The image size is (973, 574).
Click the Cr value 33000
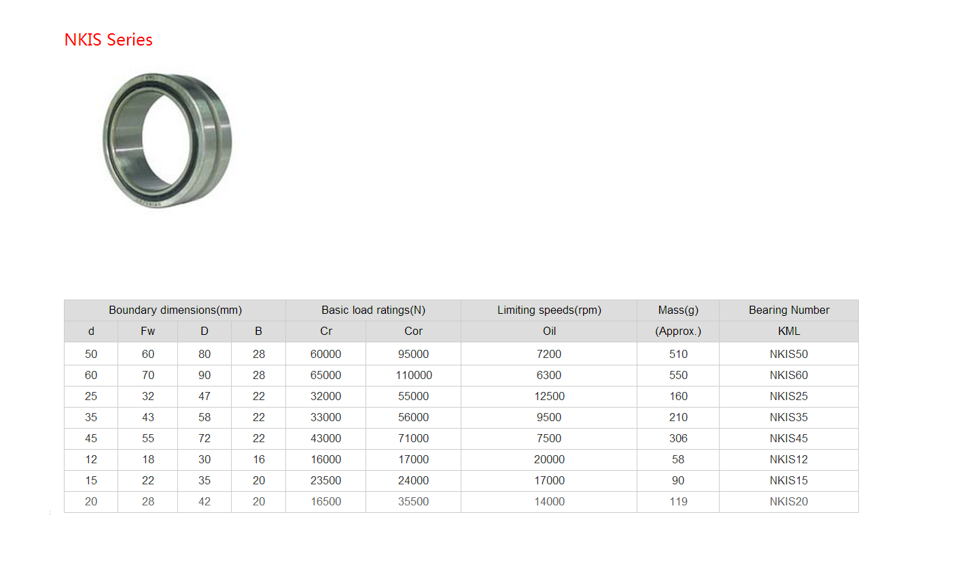pyautogui.click(x=326, y=418)
